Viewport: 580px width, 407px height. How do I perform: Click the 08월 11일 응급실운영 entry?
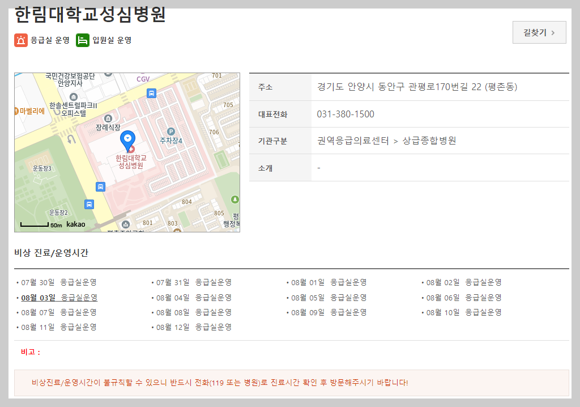coord(59,328)
